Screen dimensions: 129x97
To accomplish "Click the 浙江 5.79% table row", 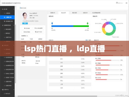I will point(70,59).
